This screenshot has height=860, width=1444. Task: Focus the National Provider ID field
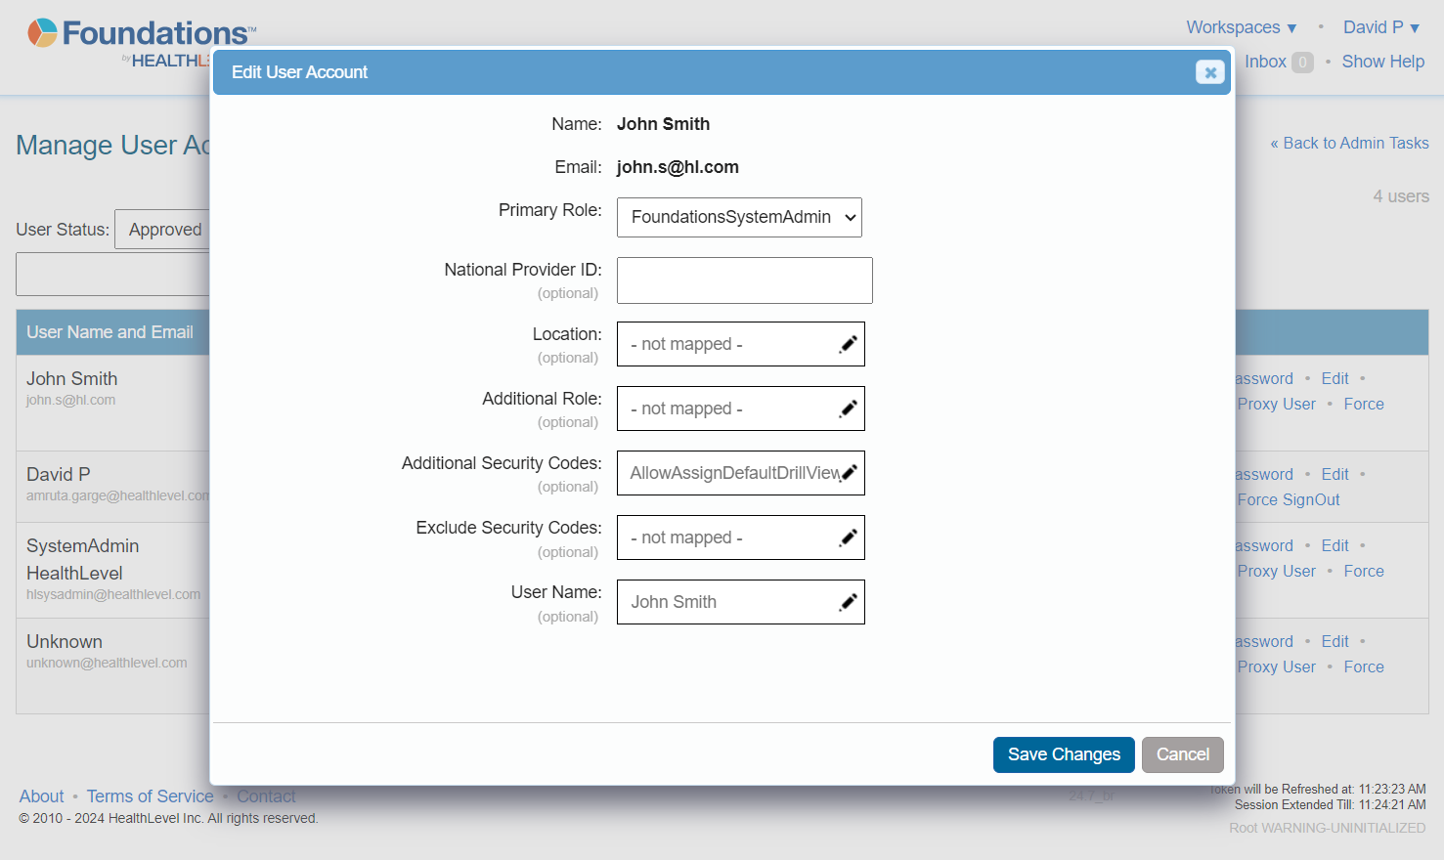[x=744, y=280]
